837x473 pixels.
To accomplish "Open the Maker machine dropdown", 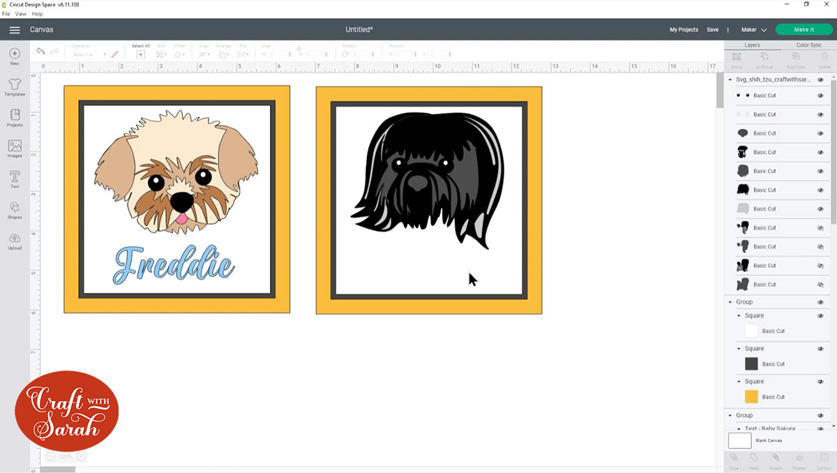I will click(x=753, y=29).
